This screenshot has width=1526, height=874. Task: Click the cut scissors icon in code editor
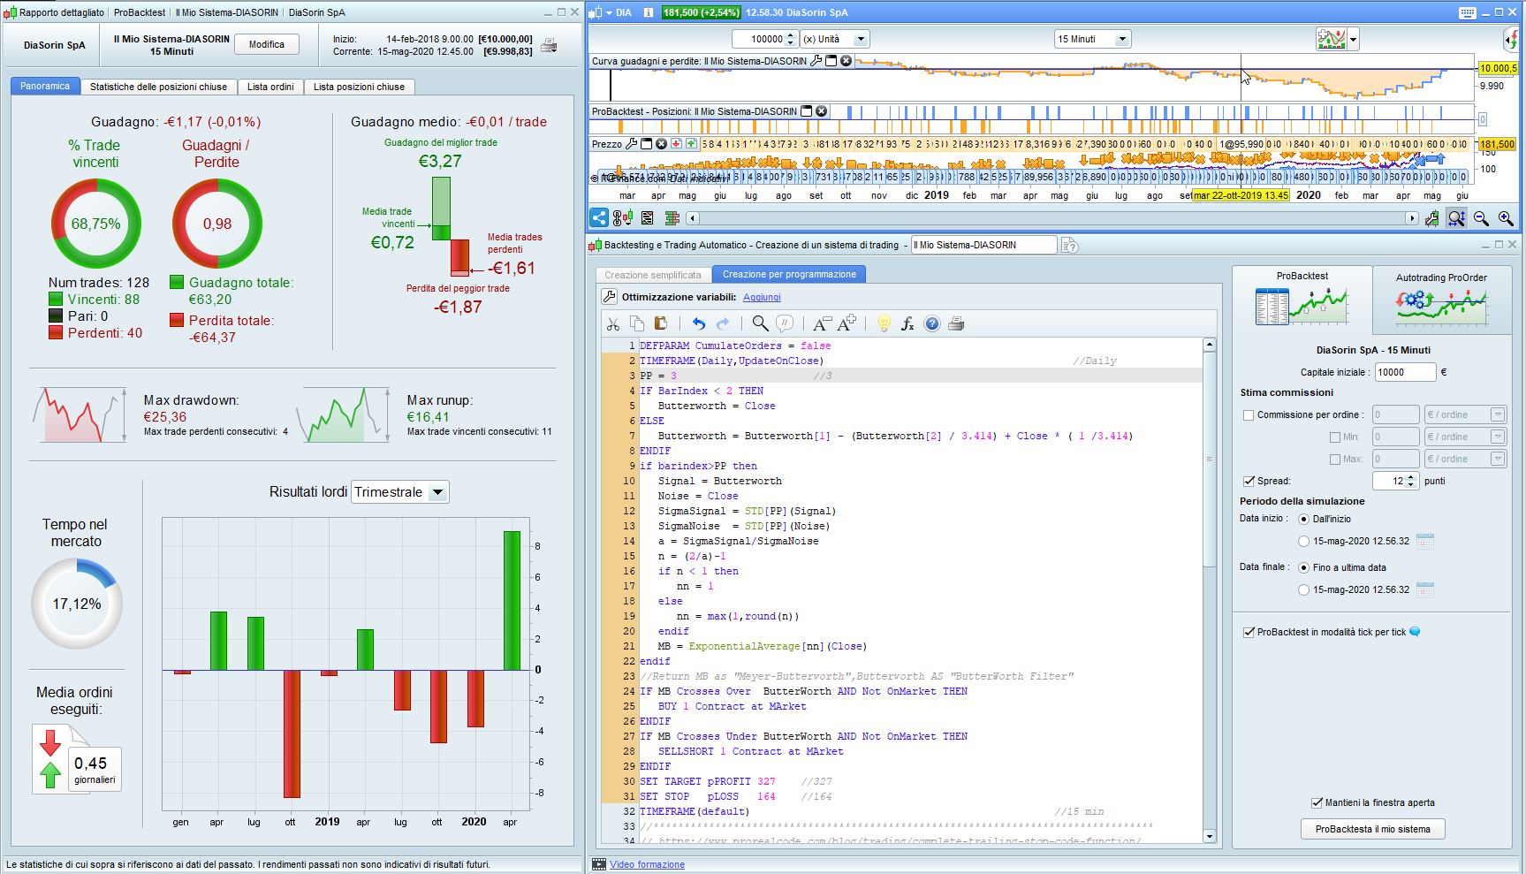612,324
